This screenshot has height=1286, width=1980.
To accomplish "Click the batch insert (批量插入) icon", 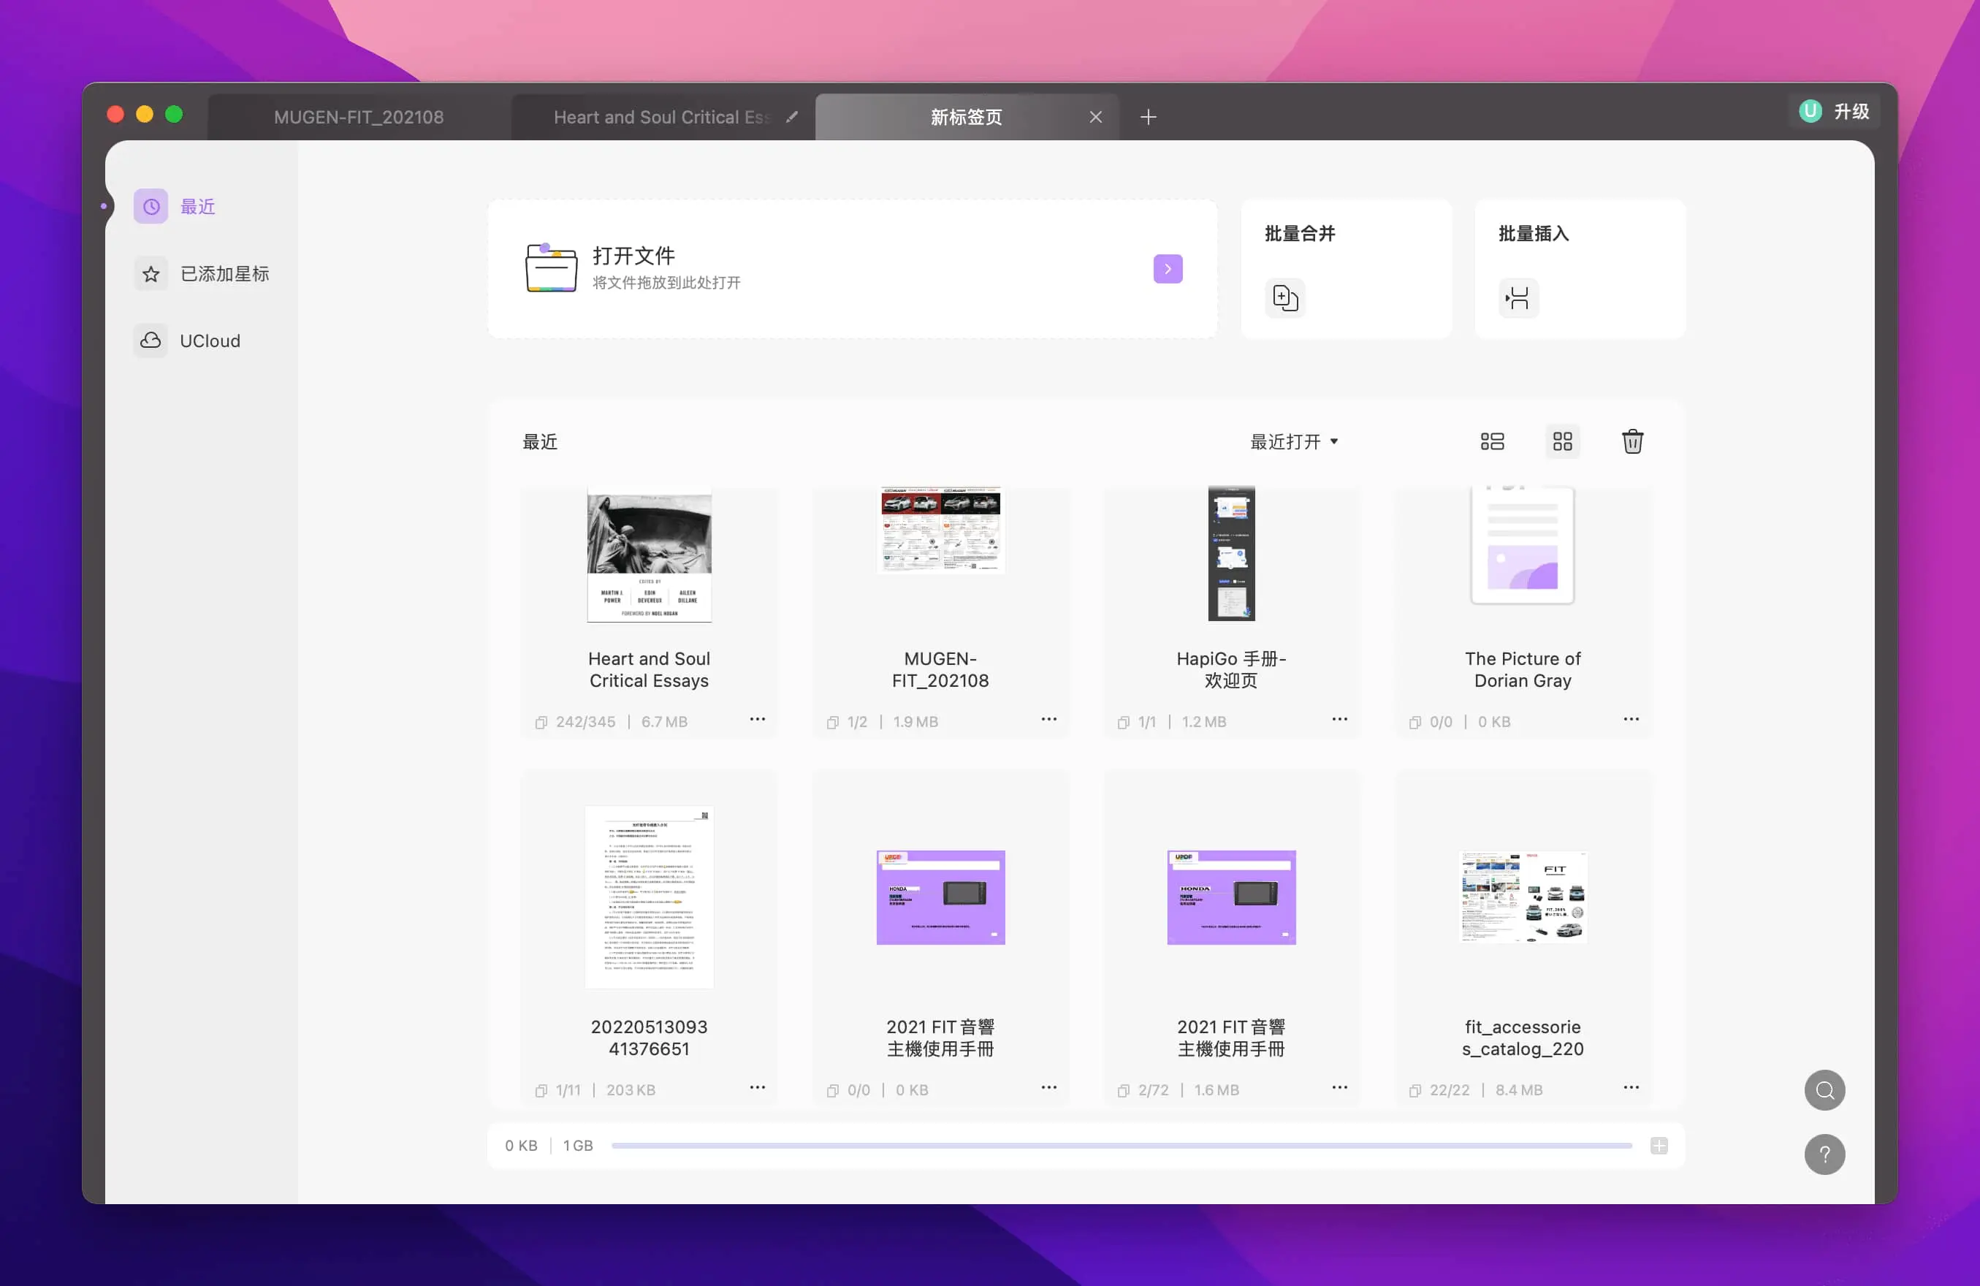I will (x=1518, y=298).
